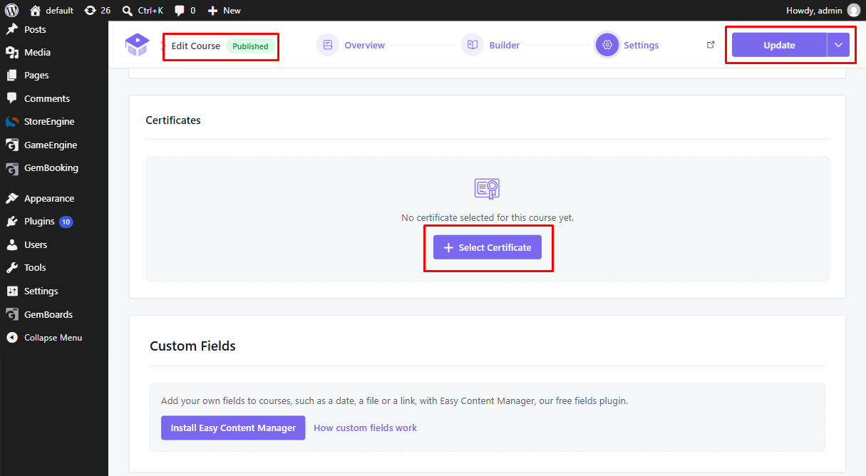Image resolution: width=866 pixels, height=476 pixels.
Task: Click Install Easy Content Manager button
Action: pos(233,428)
